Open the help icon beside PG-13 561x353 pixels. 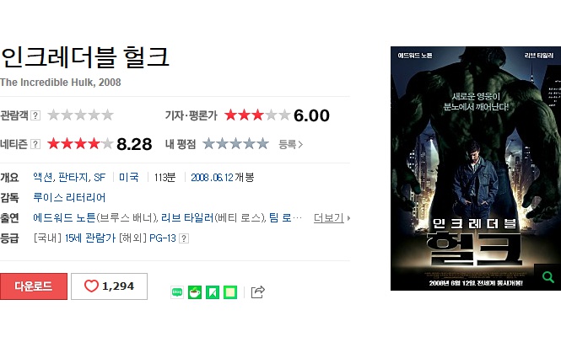click(184, 238)
